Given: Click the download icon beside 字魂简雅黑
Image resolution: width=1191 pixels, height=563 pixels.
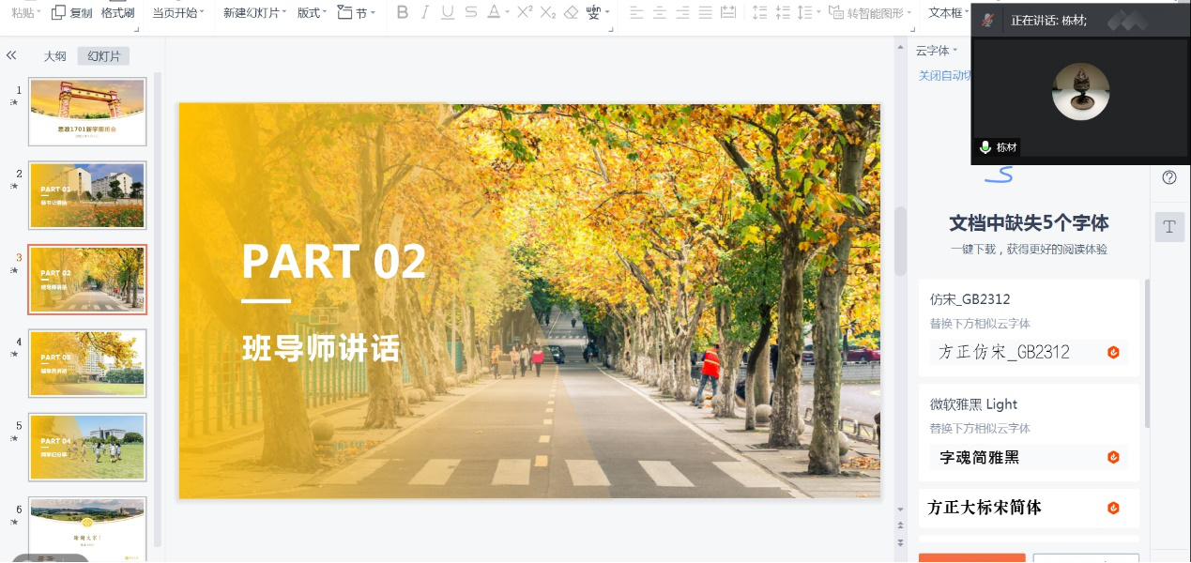Looking at the screenshot, I should [x=1113, y=457].
